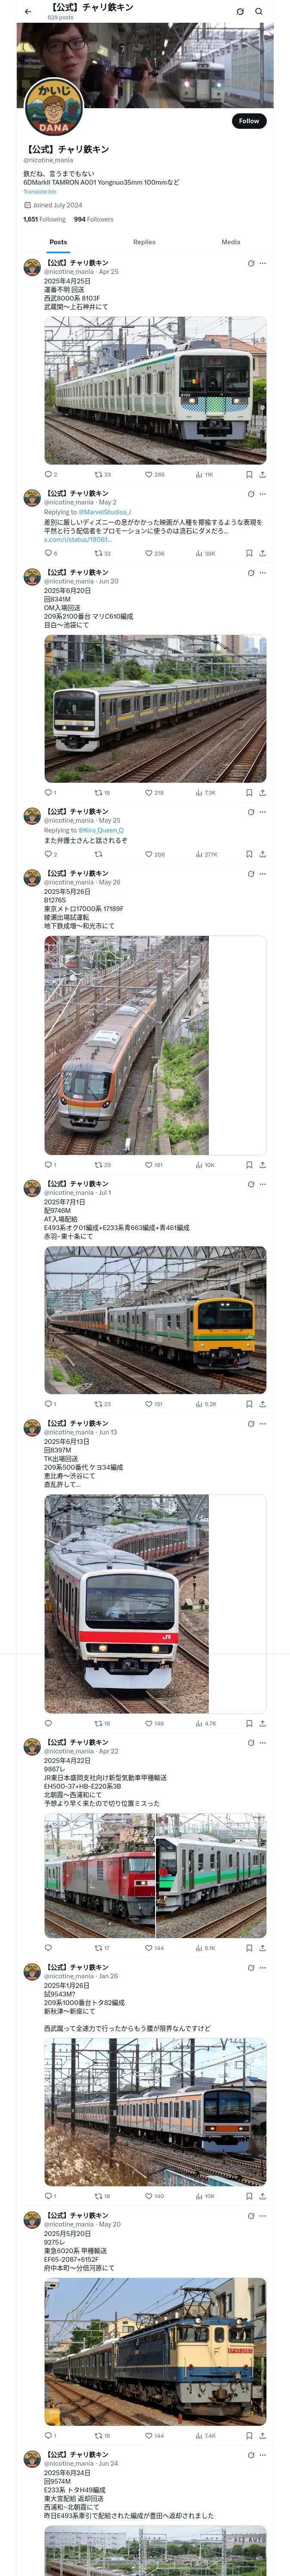Share the Jun 20 209系 post

pyautogui.click(x=262, y=793)
